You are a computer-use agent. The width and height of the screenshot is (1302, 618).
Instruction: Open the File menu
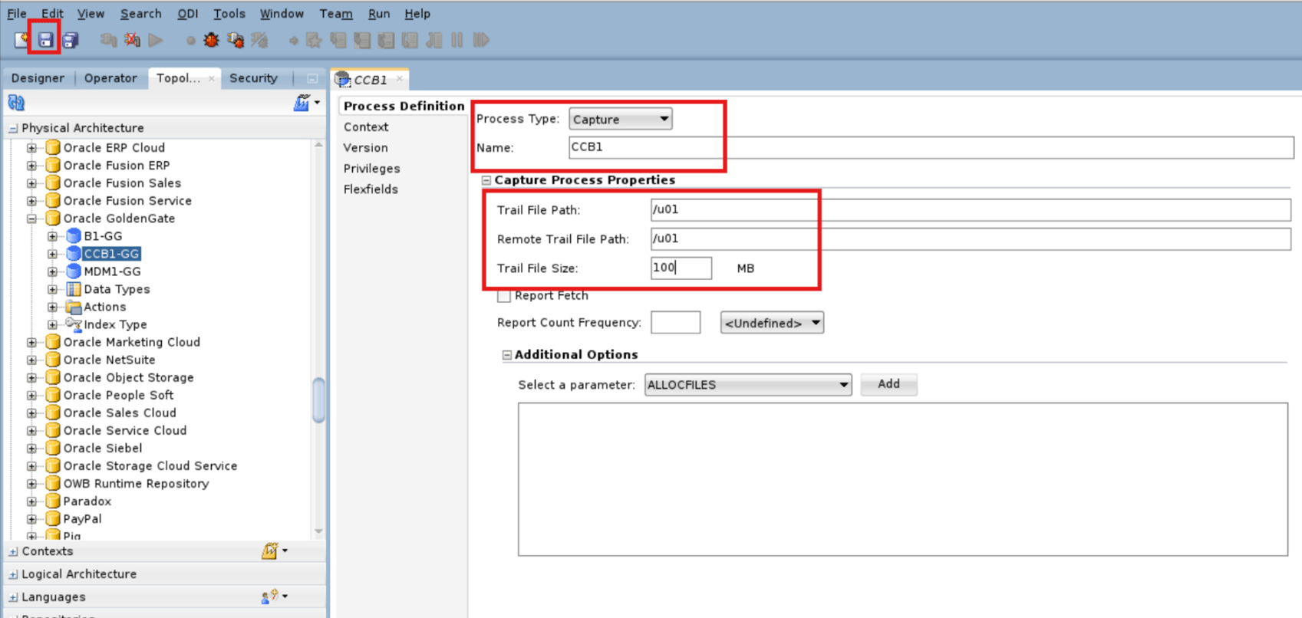coord(17,14)
